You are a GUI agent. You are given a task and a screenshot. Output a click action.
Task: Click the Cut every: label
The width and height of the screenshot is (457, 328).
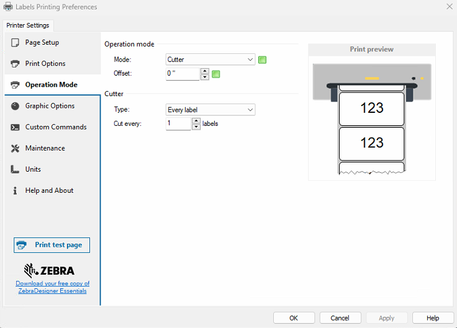click(127, 123)
